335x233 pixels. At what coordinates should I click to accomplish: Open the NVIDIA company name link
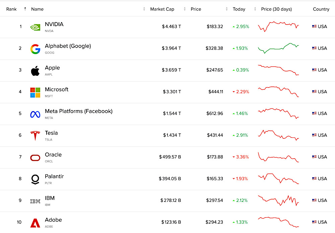(x=54, y=24)
